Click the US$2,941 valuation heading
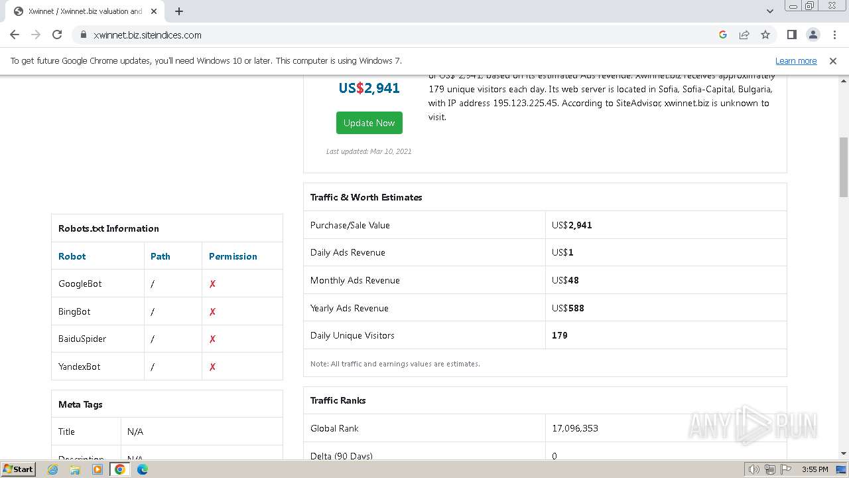The height and width of the screenshot is (478, 849). (x=369, y=88)
